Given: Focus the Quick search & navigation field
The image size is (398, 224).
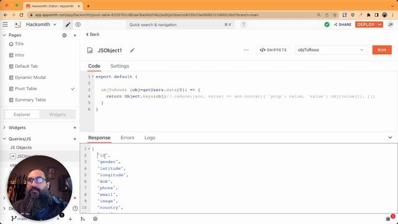Looking at the screenshot, I should click(180, 25).
